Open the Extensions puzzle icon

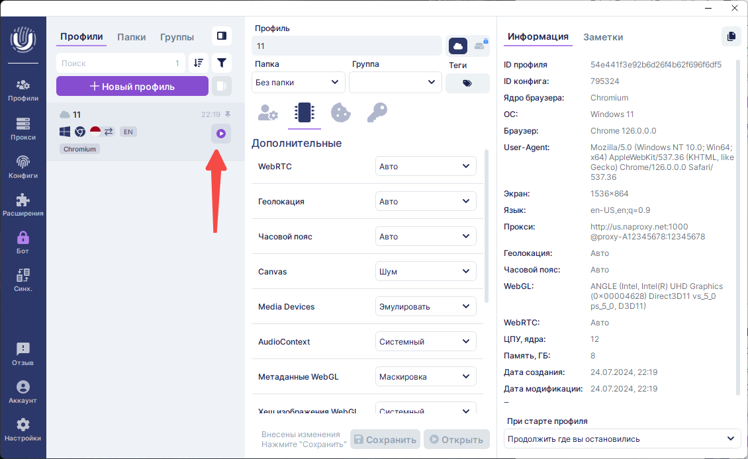23,204
